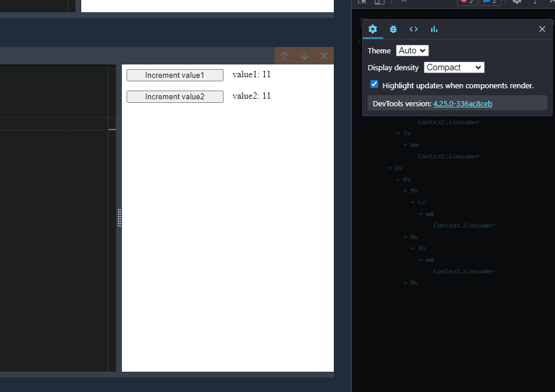Click the down arrow in panel header
Viewport: 555px width, 392px height.
(x=304, y=56)
